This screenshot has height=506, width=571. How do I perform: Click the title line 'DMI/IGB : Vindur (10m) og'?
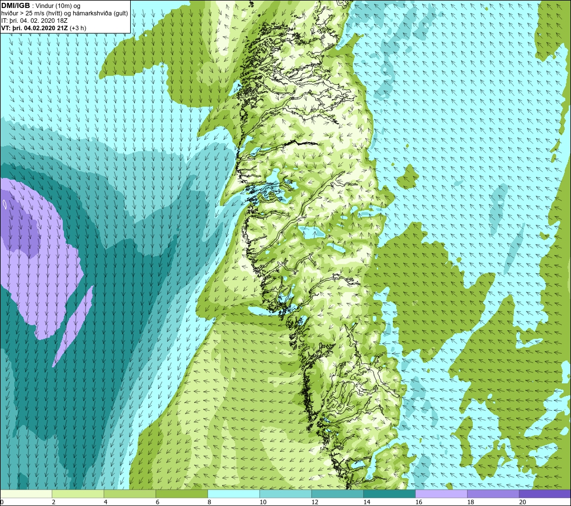pyautogui.click(x=41, y=6)
